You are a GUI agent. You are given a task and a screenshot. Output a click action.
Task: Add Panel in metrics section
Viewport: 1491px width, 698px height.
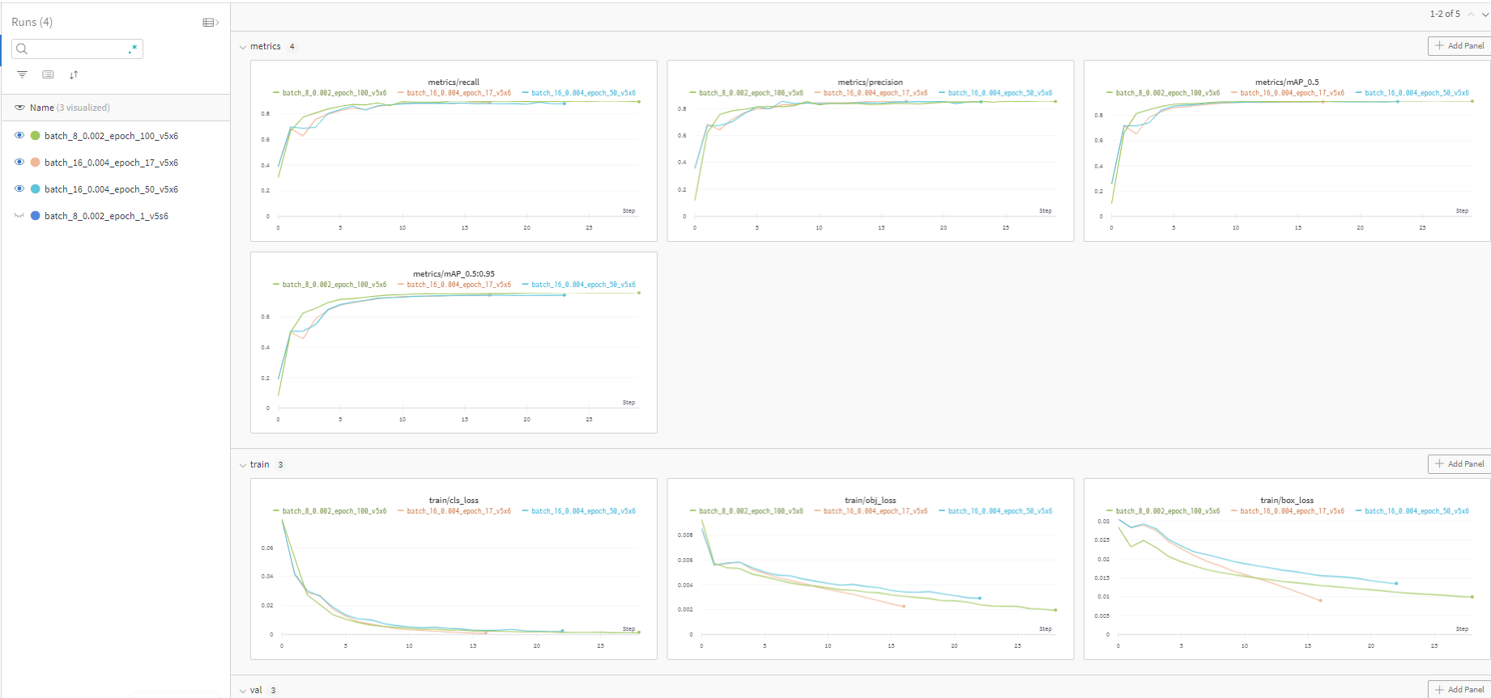pyautogui.click(x=1459, y=46)
